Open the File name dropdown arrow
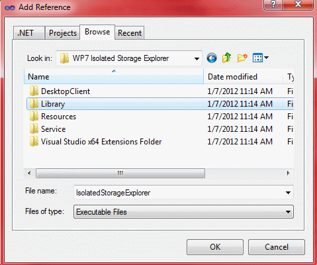The image size is (317, 265). (x=288, y=193)
